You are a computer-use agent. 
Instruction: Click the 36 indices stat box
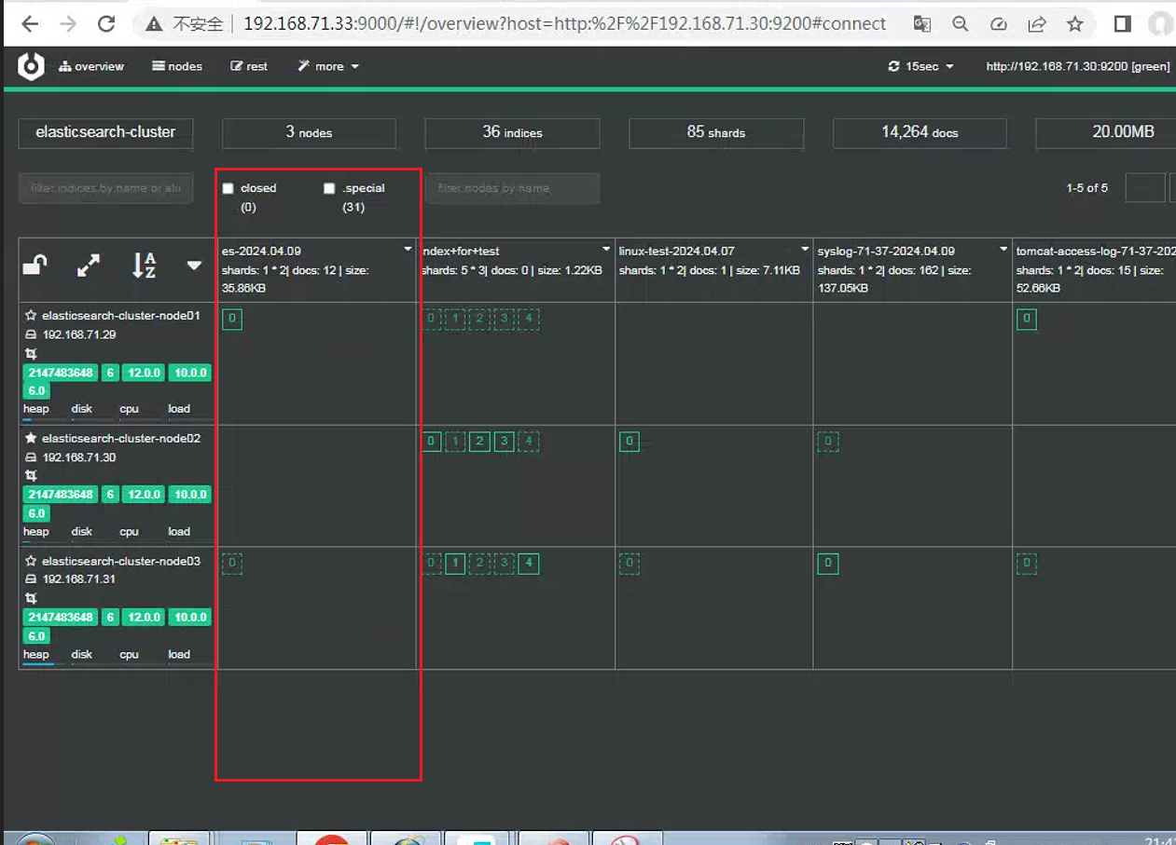pos(512,133)
